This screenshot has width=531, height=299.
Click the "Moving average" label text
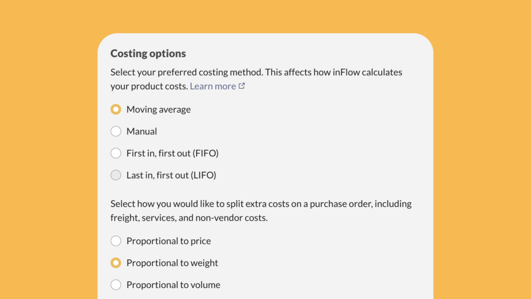(x=159, y=110)
